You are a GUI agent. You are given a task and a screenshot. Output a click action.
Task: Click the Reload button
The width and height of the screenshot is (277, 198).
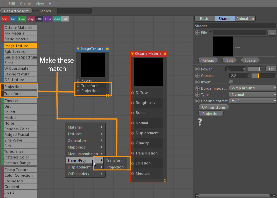[x=208, y=60]
